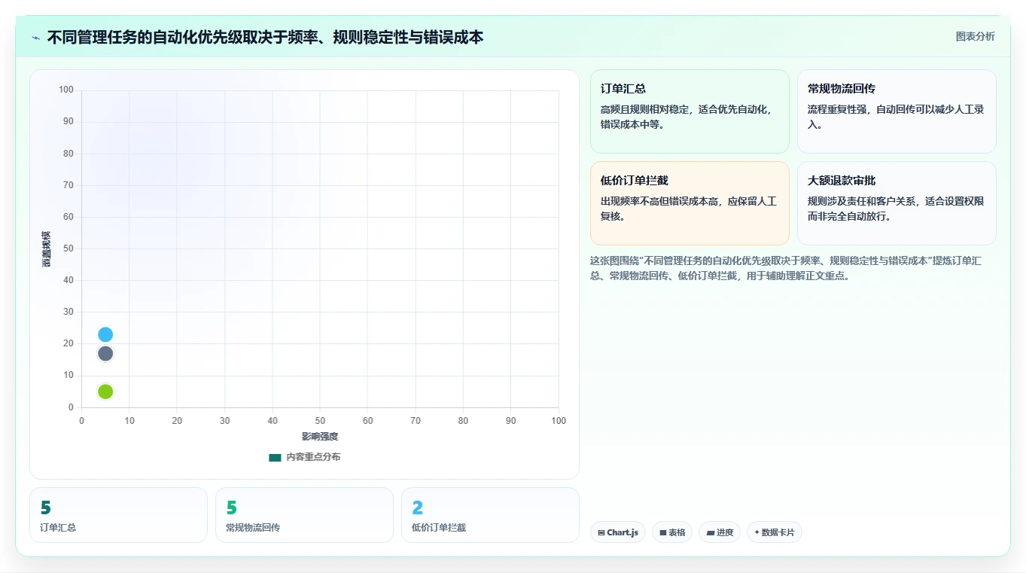This screenshot has height=573, width=1026.
Task: Click the main title 不同管理任务的自动化优先级
Action: [x=265, y=37]
